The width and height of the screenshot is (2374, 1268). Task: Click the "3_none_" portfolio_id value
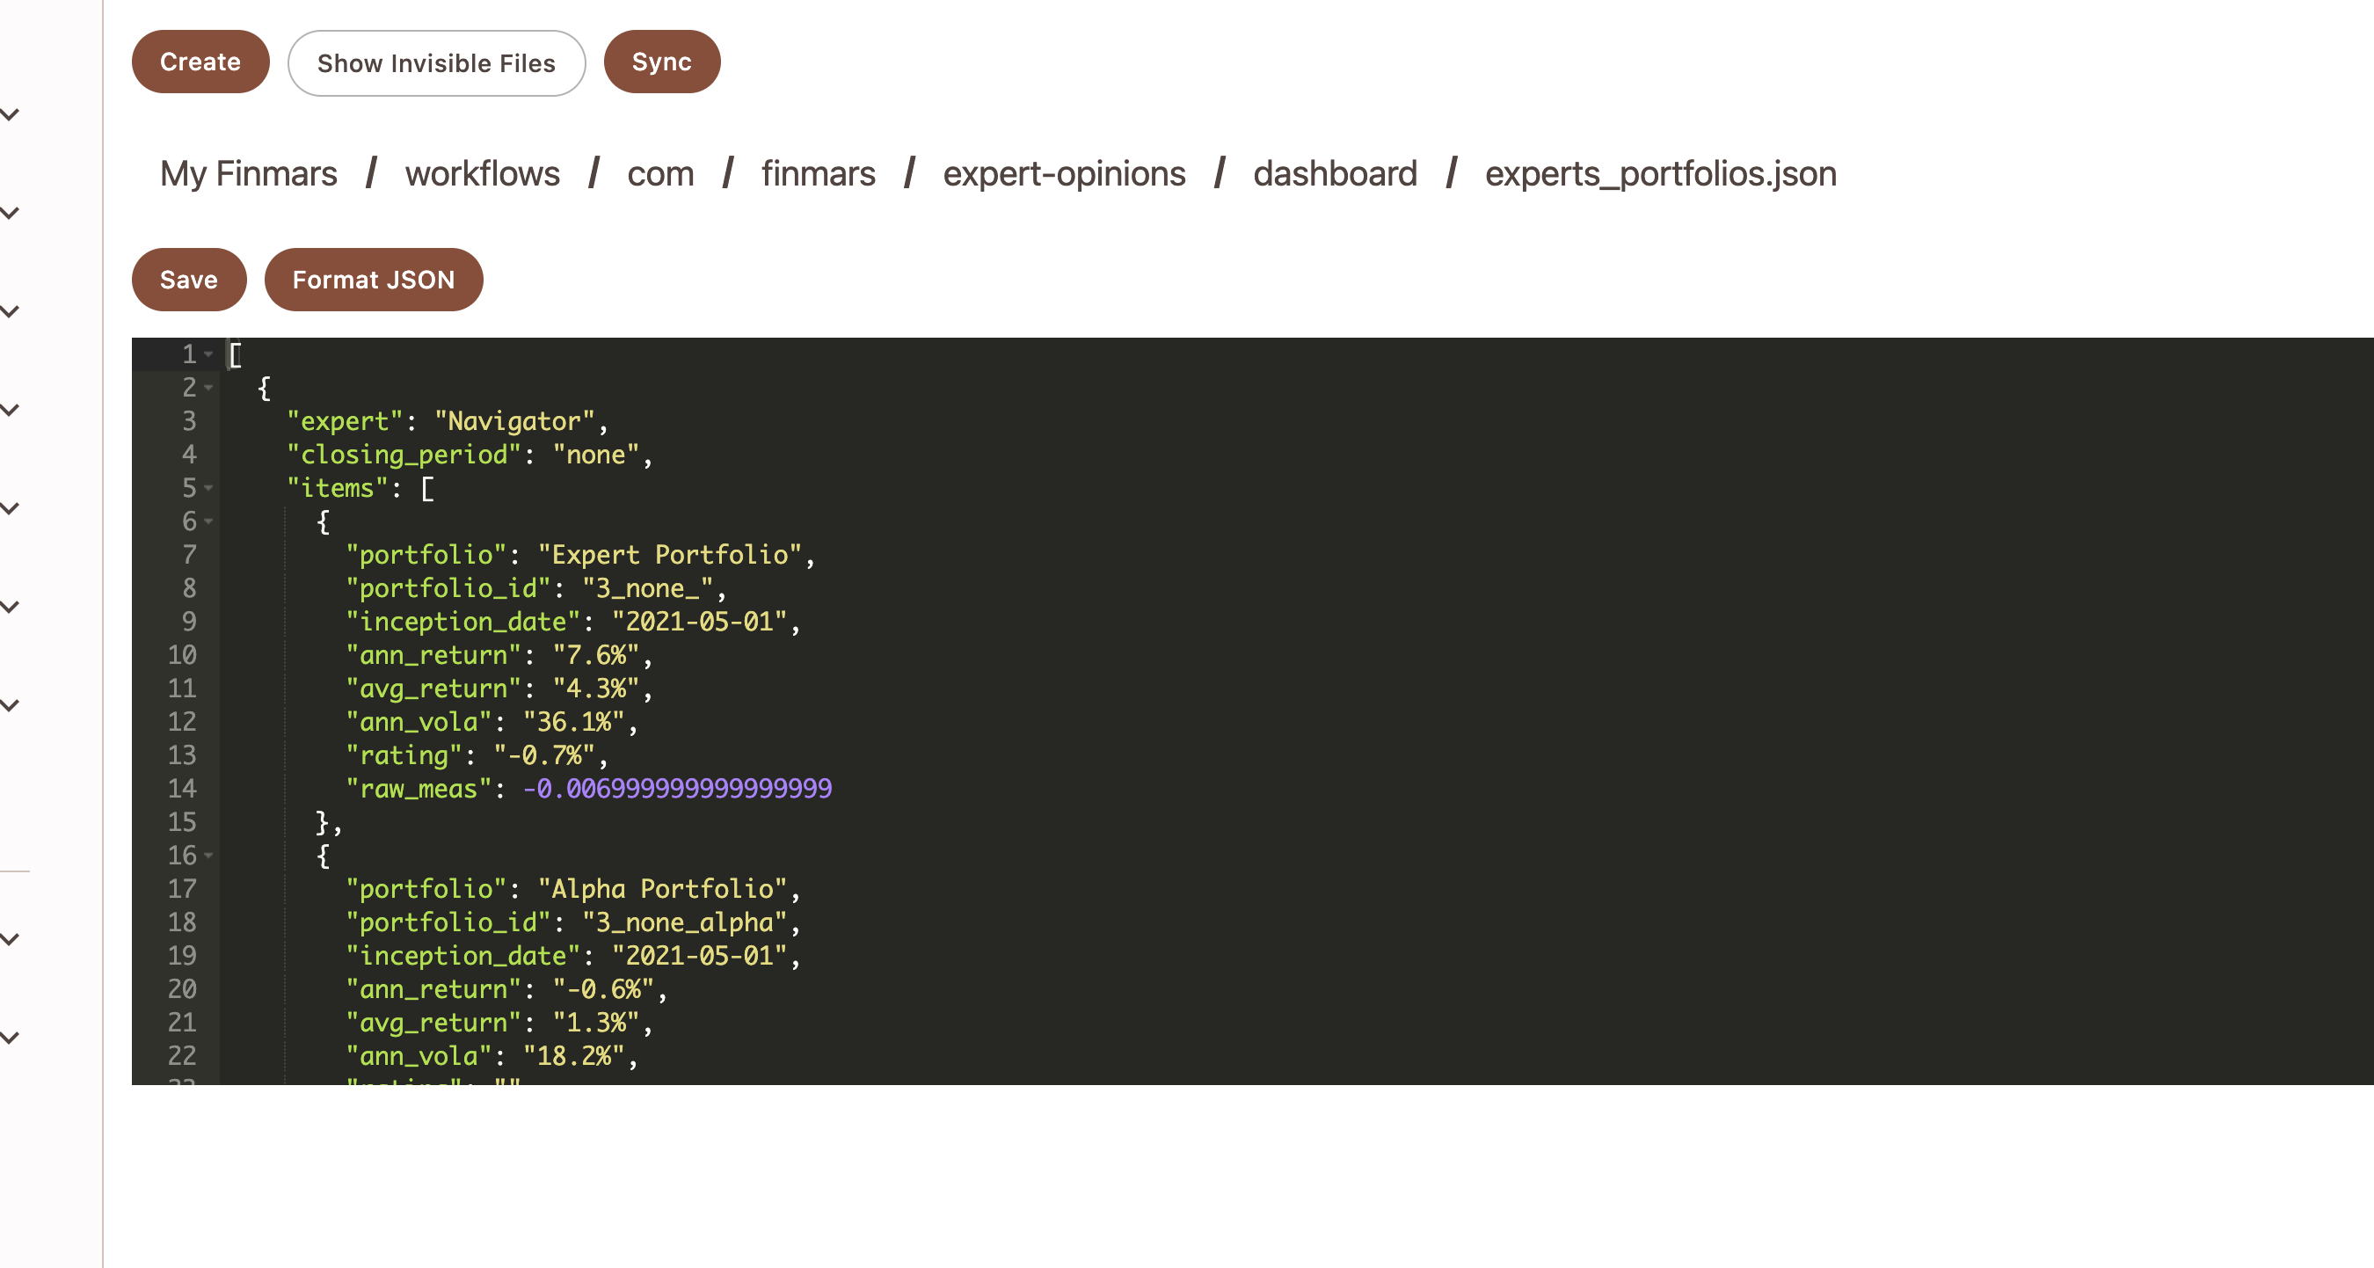[x=648, y=588]
